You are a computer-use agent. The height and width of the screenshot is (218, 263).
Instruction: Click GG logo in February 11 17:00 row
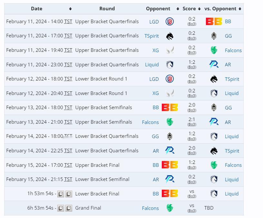tap(214, 36)
